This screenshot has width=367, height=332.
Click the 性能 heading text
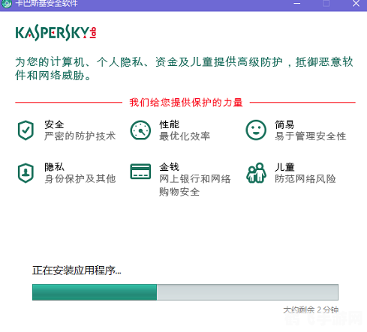pos(170,124)
